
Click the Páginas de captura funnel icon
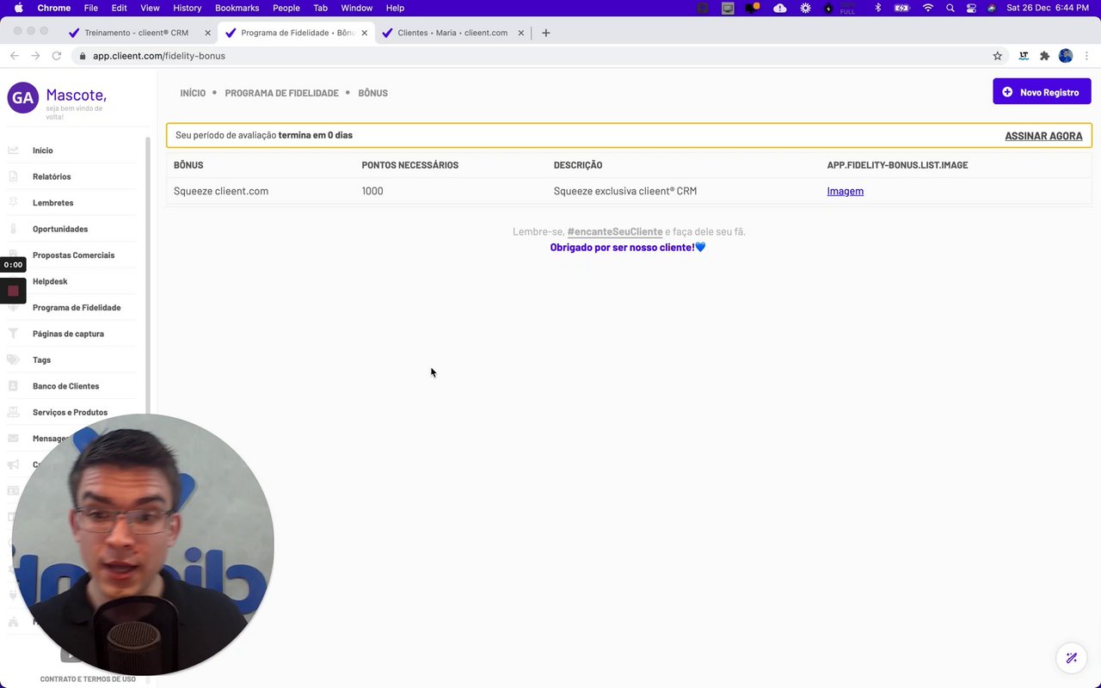(x=13, y=334)
